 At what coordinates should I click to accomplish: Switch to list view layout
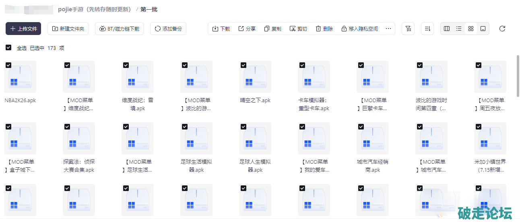[459, 29]
